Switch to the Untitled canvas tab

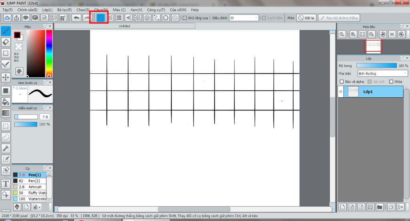point(125,26)
